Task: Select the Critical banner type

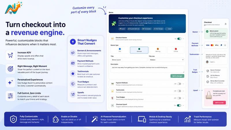Action: [176, 50]
